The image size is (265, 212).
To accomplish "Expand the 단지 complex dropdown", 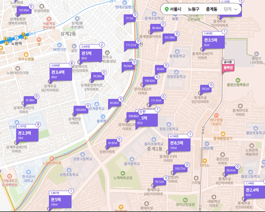I will pyautogui.click(x=231, y=9).
